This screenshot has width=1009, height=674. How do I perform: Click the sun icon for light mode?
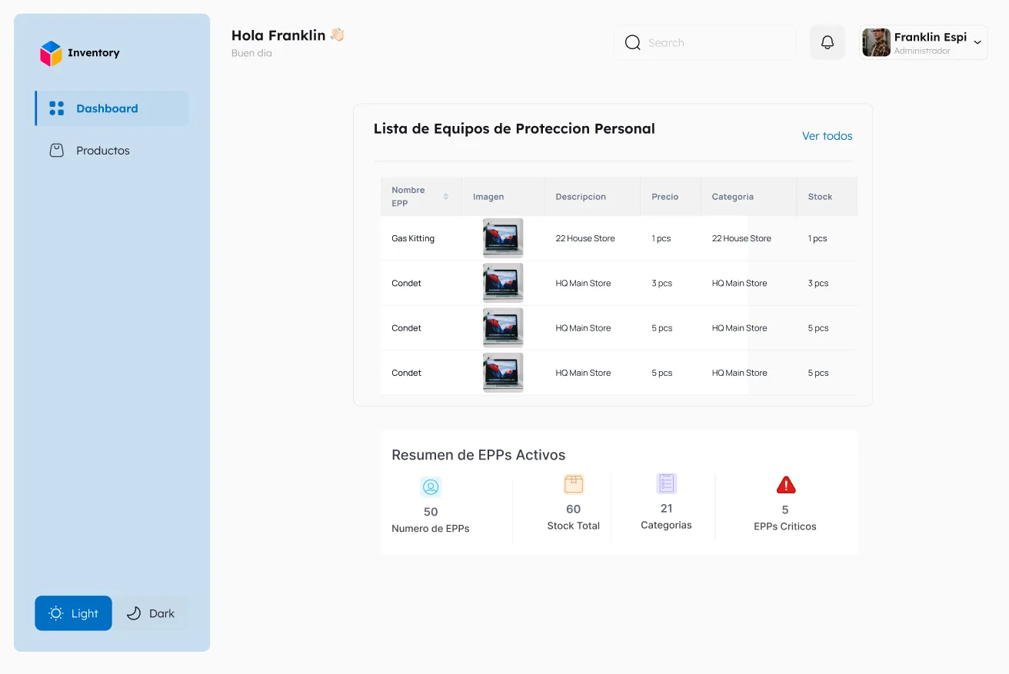point(56,613)
